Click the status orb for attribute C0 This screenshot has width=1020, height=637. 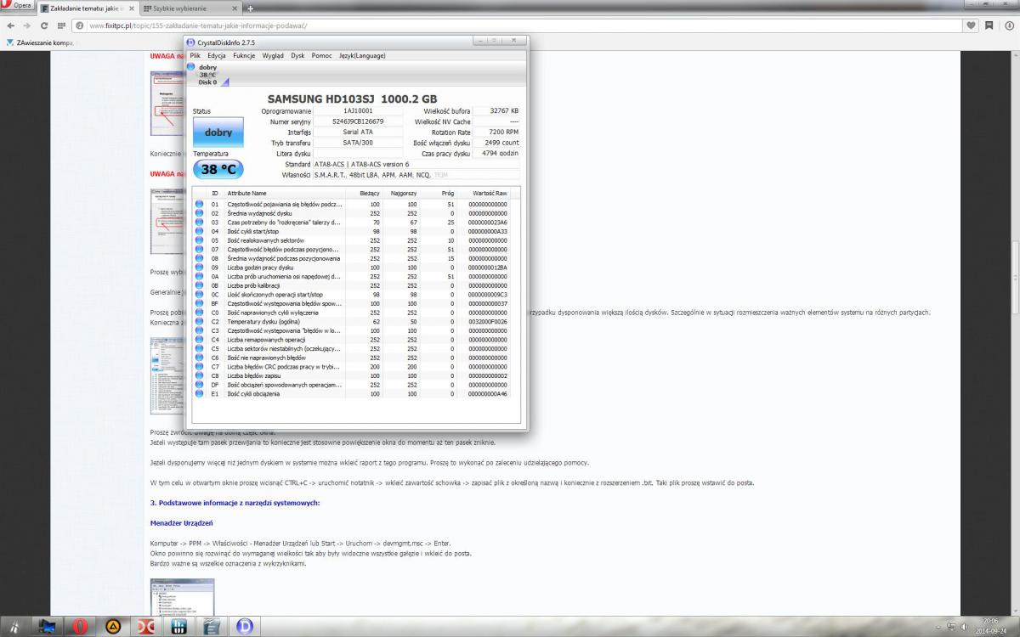pyautogui.click(x=199, y=313)
